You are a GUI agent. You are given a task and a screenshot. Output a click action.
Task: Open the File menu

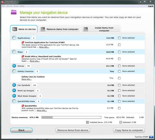[3, 6]
